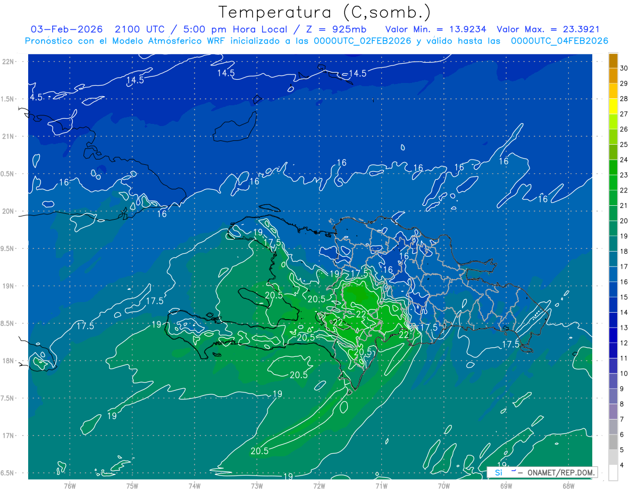Click the '5:00 pm Hora Local' text
Image resolution: width=638 pixels, height=493 pixels.
232,29
